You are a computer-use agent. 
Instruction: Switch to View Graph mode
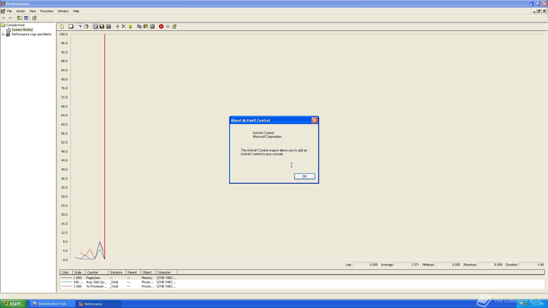(x=95, y=27)
